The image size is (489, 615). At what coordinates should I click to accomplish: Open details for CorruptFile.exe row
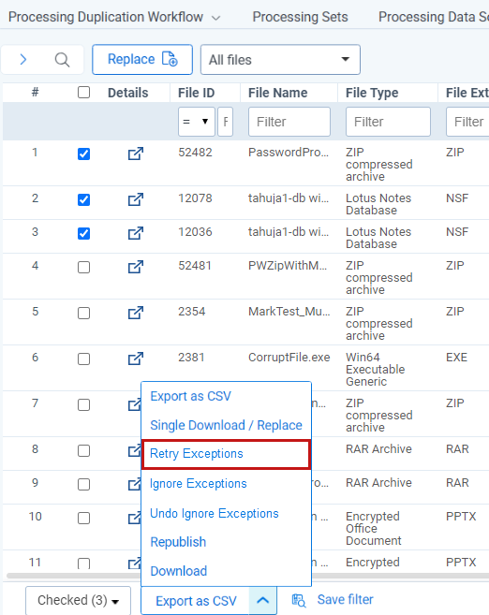136,359
